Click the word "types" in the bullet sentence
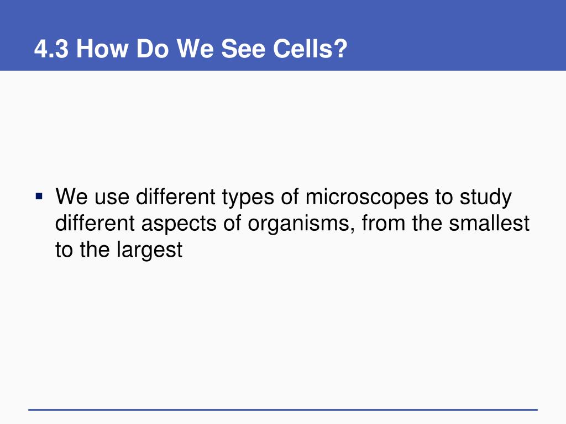The image size is (566, 424). pyautogui.click(x=248, y=198)
